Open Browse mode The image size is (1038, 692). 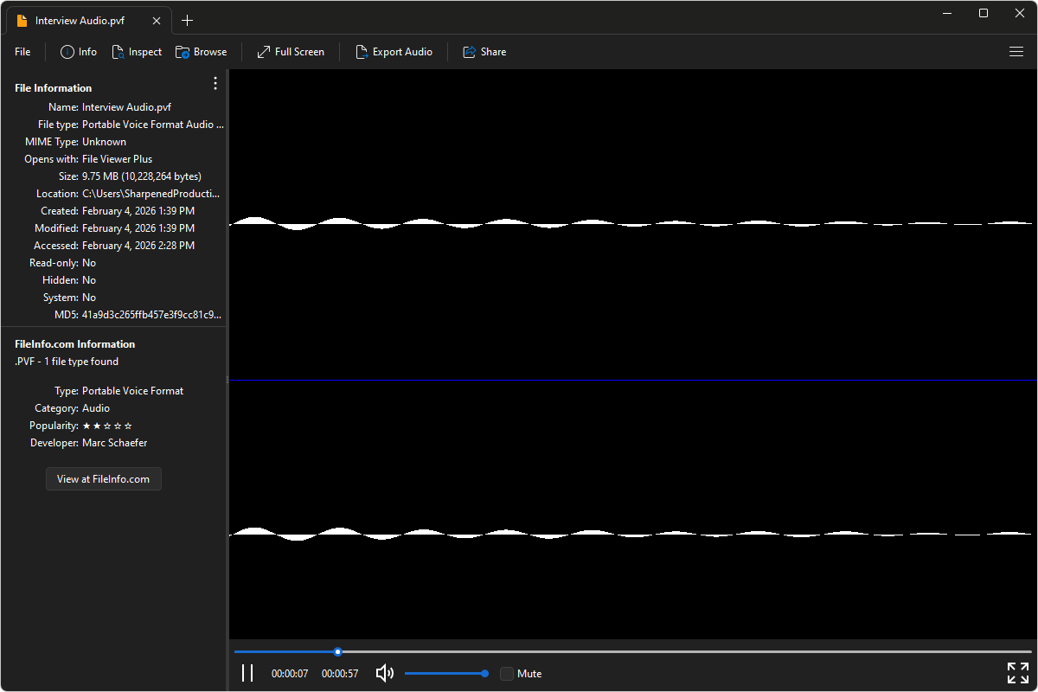pyautogui.click(x=201, y=52)
